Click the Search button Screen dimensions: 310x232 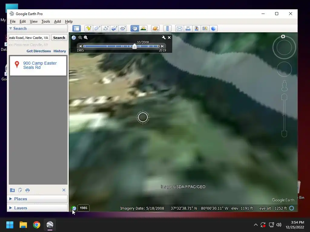pos(59,38)
